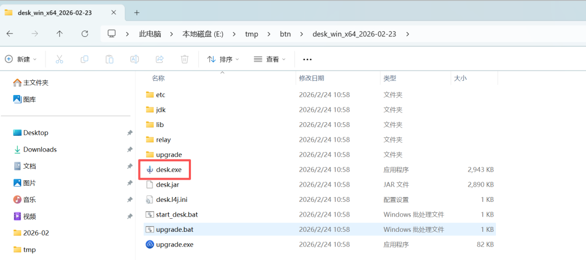
Task: Click the 2,943 KB size of desk.exe
Action: (481, 169)
